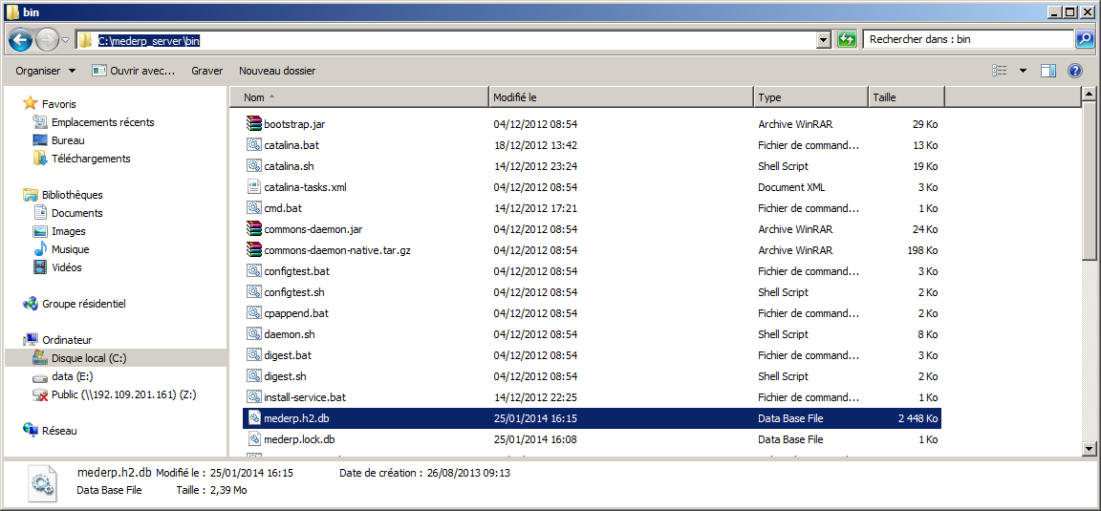The image size is (1101, 511).
Task: Select the mederp.h2.db file icon
Action: tap(253, 418)
